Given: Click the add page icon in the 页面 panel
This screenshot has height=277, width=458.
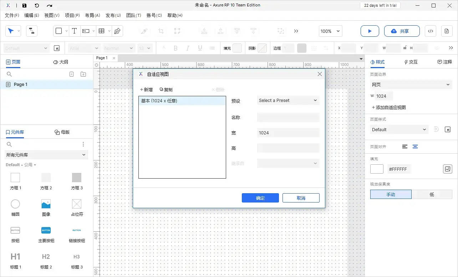Looking at the screenshot, I should coord(71,74).
